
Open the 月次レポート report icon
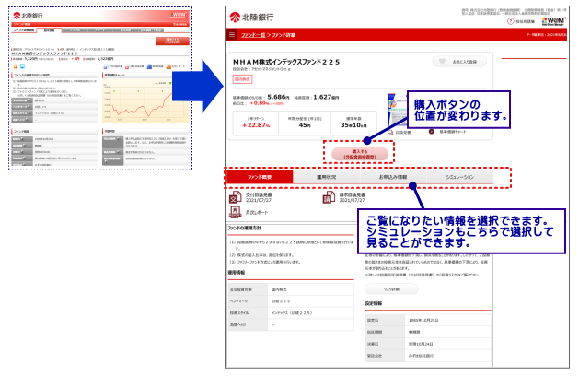click(236, 212)
